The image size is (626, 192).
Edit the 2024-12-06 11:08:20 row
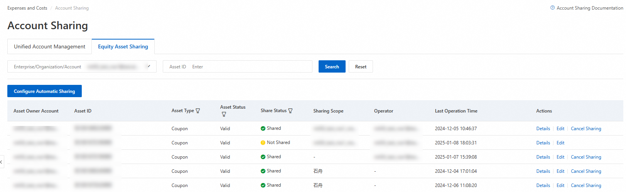point(560,185)
